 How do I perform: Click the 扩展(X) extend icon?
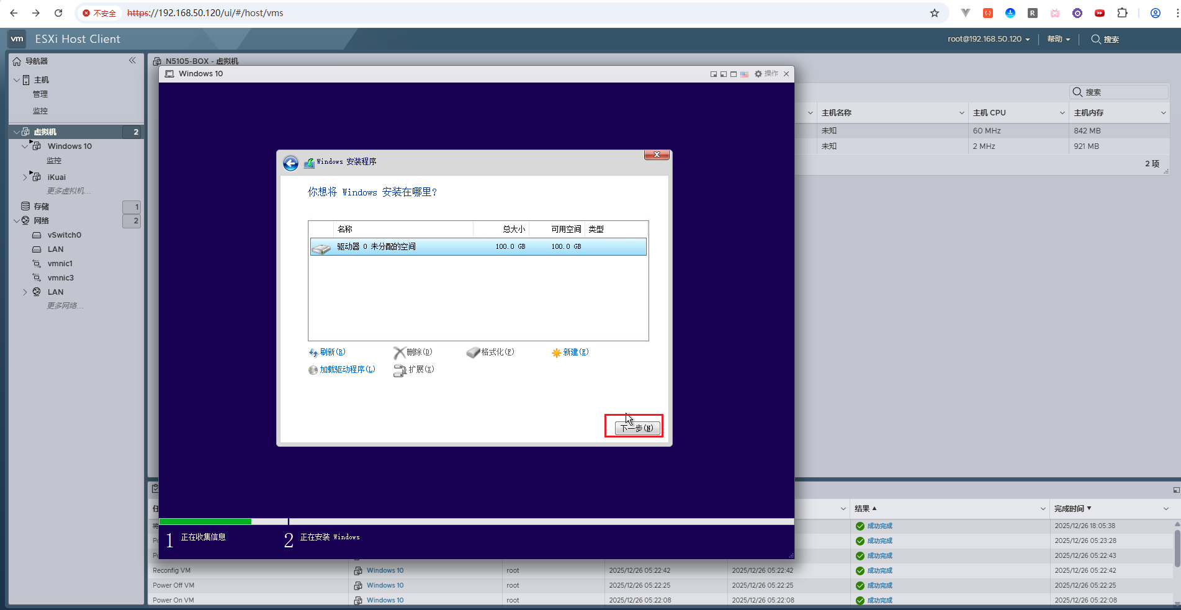point(400,370)
